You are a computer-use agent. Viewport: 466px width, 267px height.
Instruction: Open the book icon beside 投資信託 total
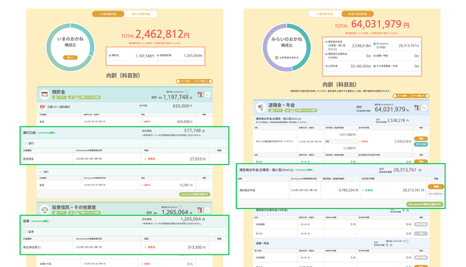tap(199, 208)
